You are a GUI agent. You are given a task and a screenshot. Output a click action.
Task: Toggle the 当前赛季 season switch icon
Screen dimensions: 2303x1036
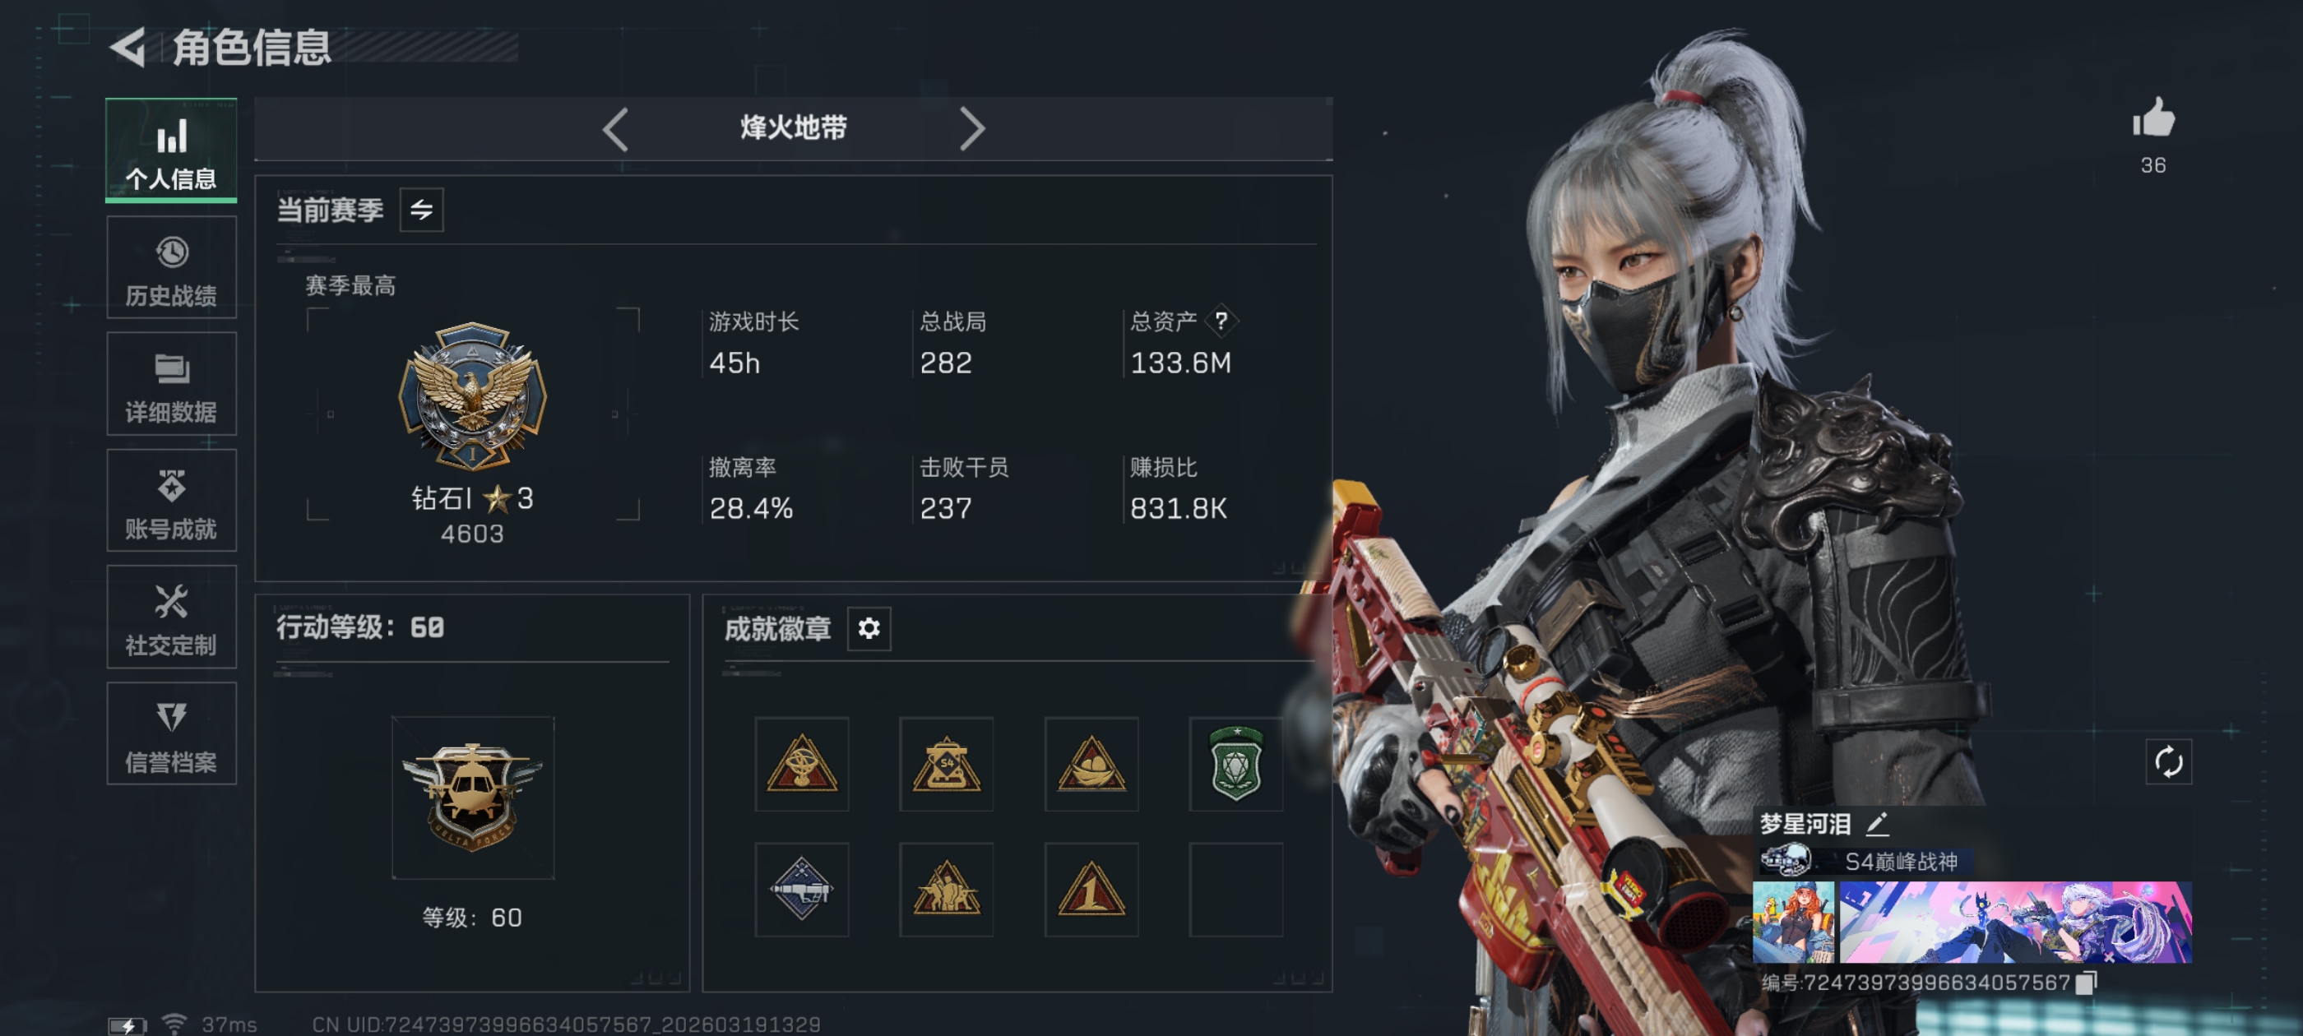(421, 210)
